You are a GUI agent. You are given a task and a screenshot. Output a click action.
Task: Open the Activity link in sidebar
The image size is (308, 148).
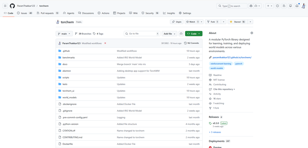215,94
